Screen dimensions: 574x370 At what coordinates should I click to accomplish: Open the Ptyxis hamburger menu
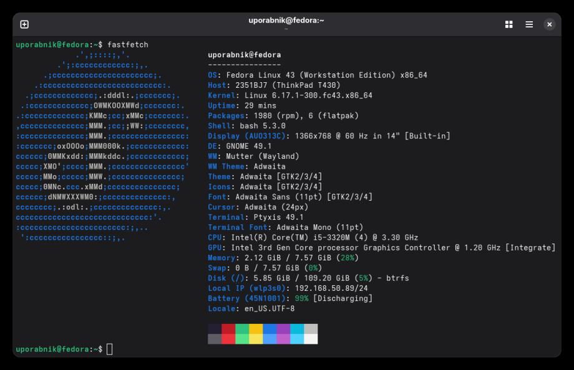529,24
